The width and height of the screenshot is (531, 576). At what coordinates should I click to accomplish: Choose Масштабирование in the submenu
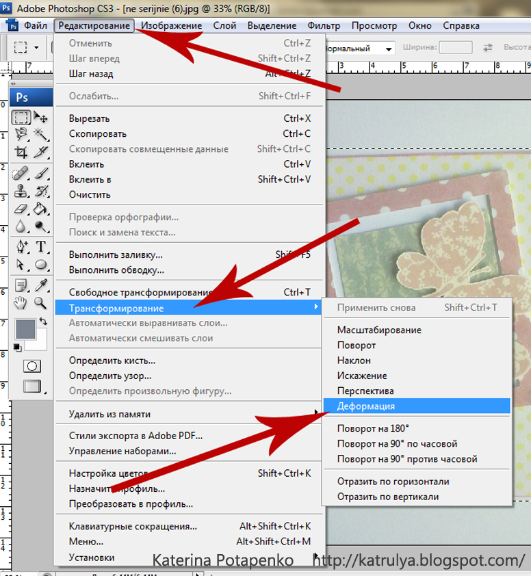417,330
